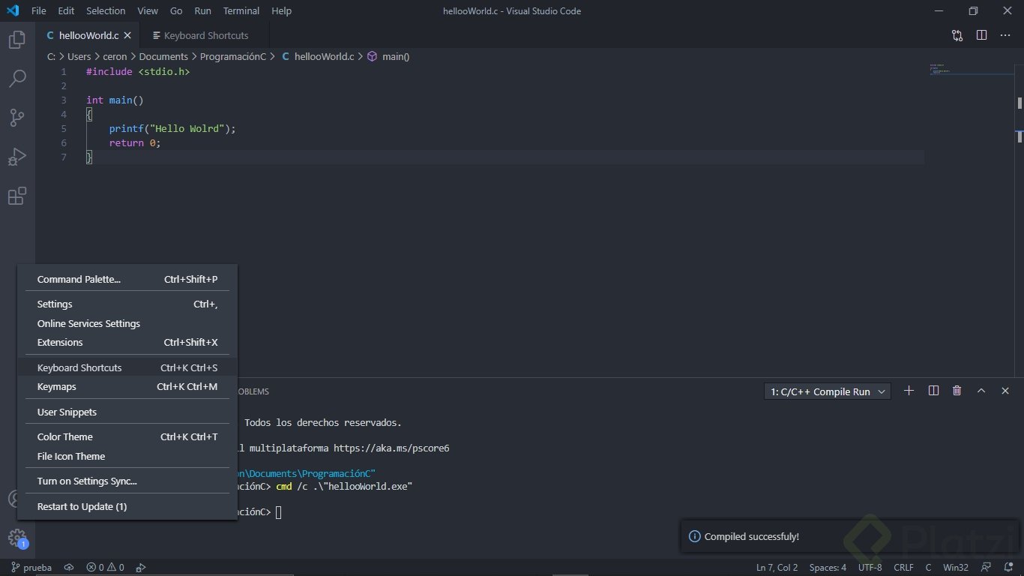Click the prueba branch in status bar
The height and width of the screenshot is (576, 1024).
click(x=31, y=568)
